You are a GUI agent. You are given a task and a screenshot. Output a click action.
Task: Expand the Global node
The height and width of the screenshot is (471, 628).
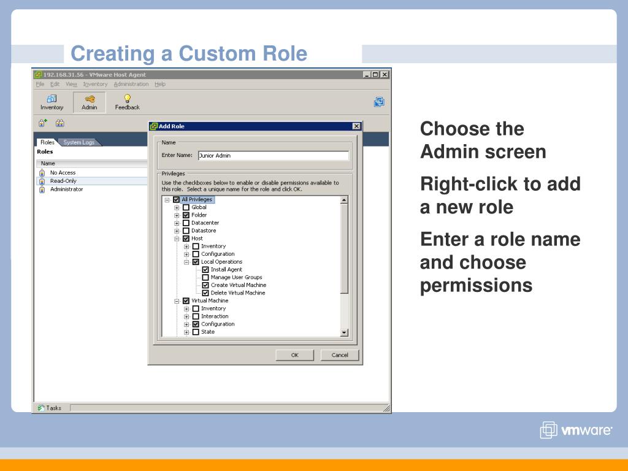coord(177,208)
